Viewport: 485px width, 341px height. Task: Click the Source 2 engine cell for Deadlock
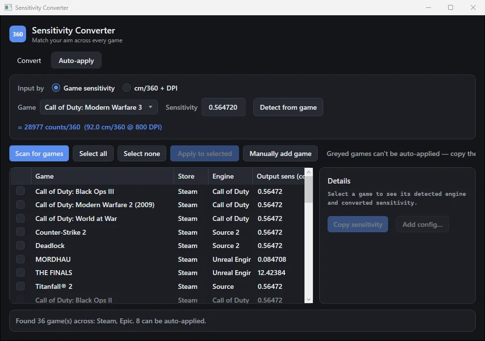[x=226, y=246]
